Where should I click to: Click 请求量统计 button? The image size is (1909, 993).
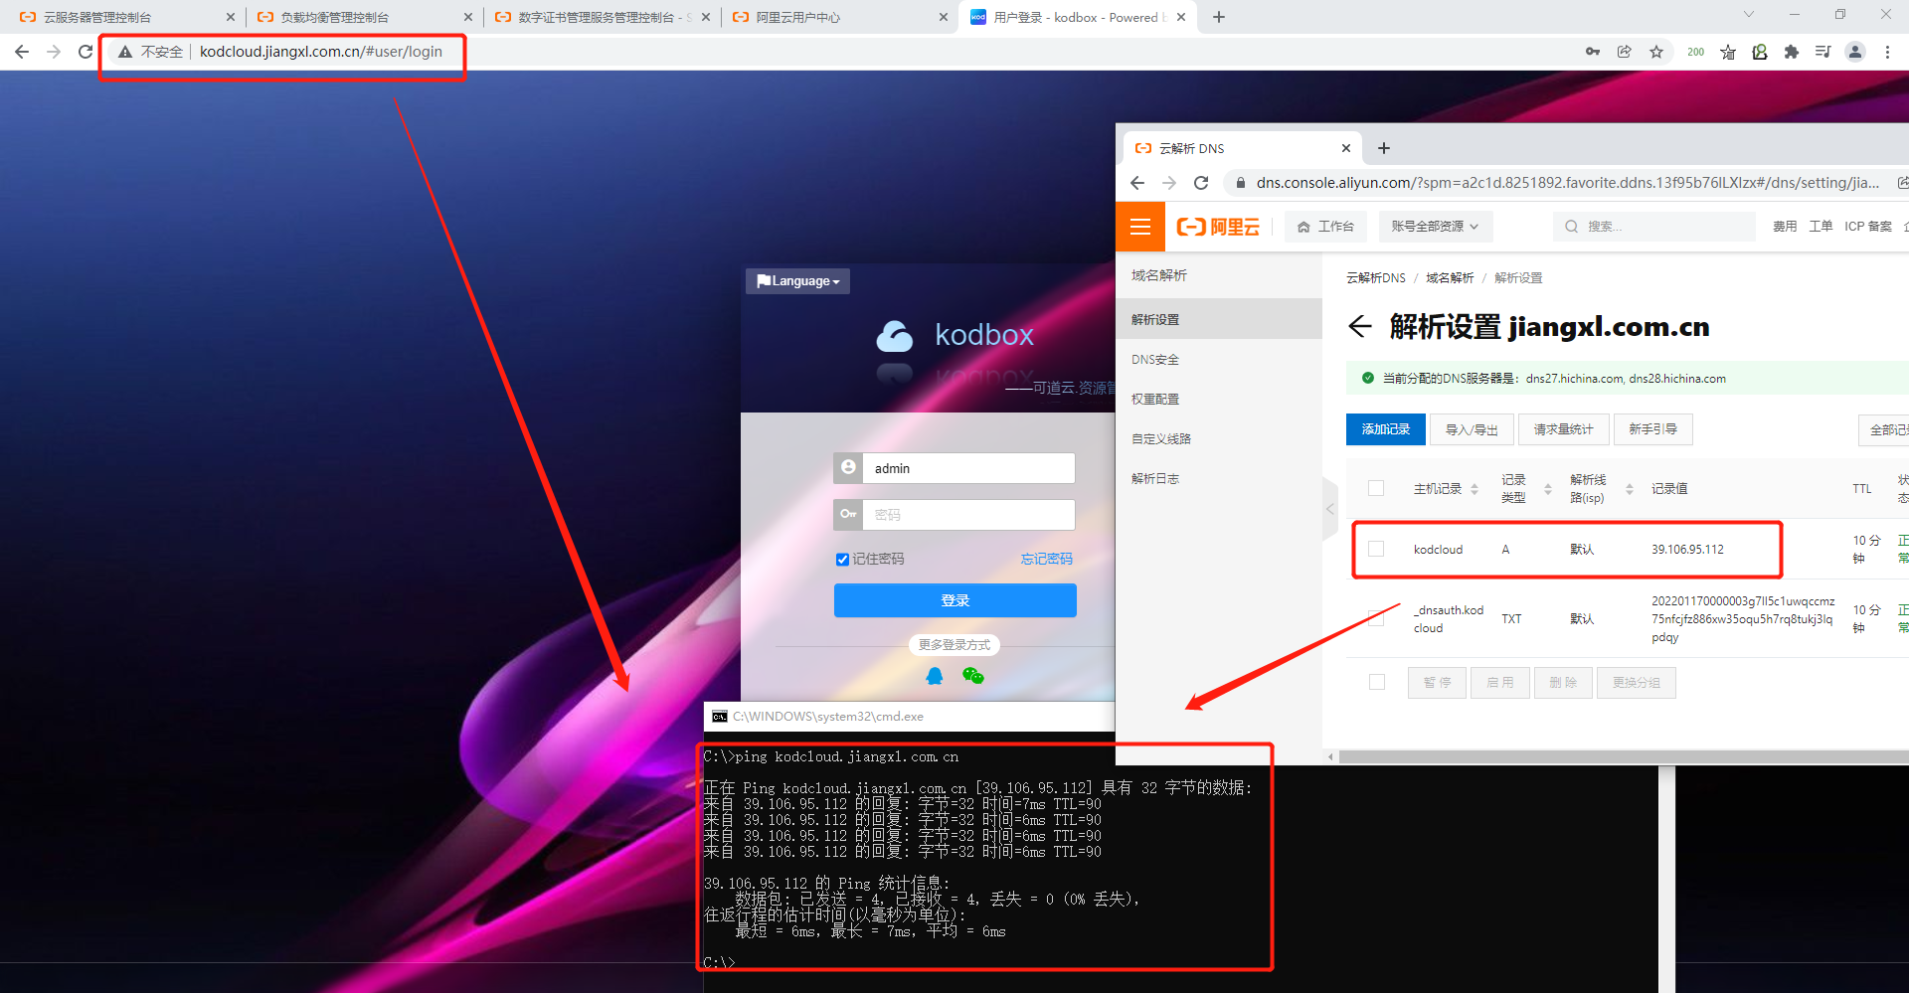(x=1563, y=429)
